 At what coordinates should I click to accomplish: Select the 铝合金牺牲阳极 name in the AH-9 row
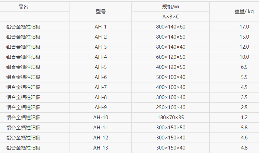pos(23,107)
